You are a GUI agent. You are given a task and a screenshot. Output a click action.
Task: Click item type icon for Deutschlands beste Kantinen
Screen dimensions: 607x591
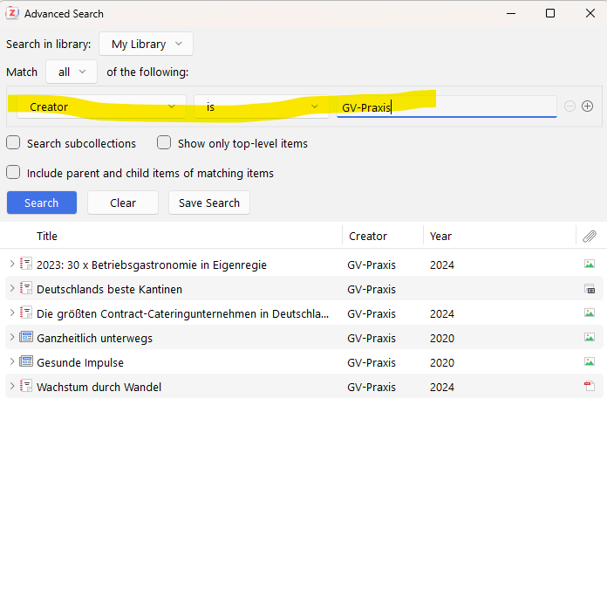pyautogui.click(x=26, y=289)
